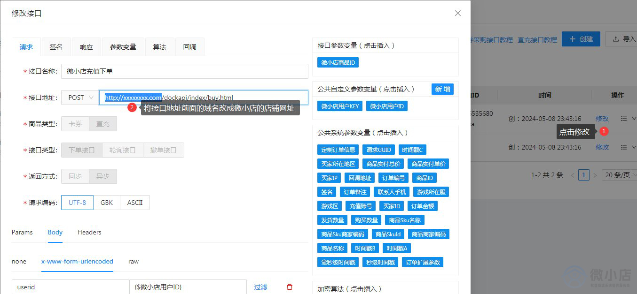This screenshot has width=637, height=294.
Task: Click 修改 link in first table row
Action: tap(602, 119)
